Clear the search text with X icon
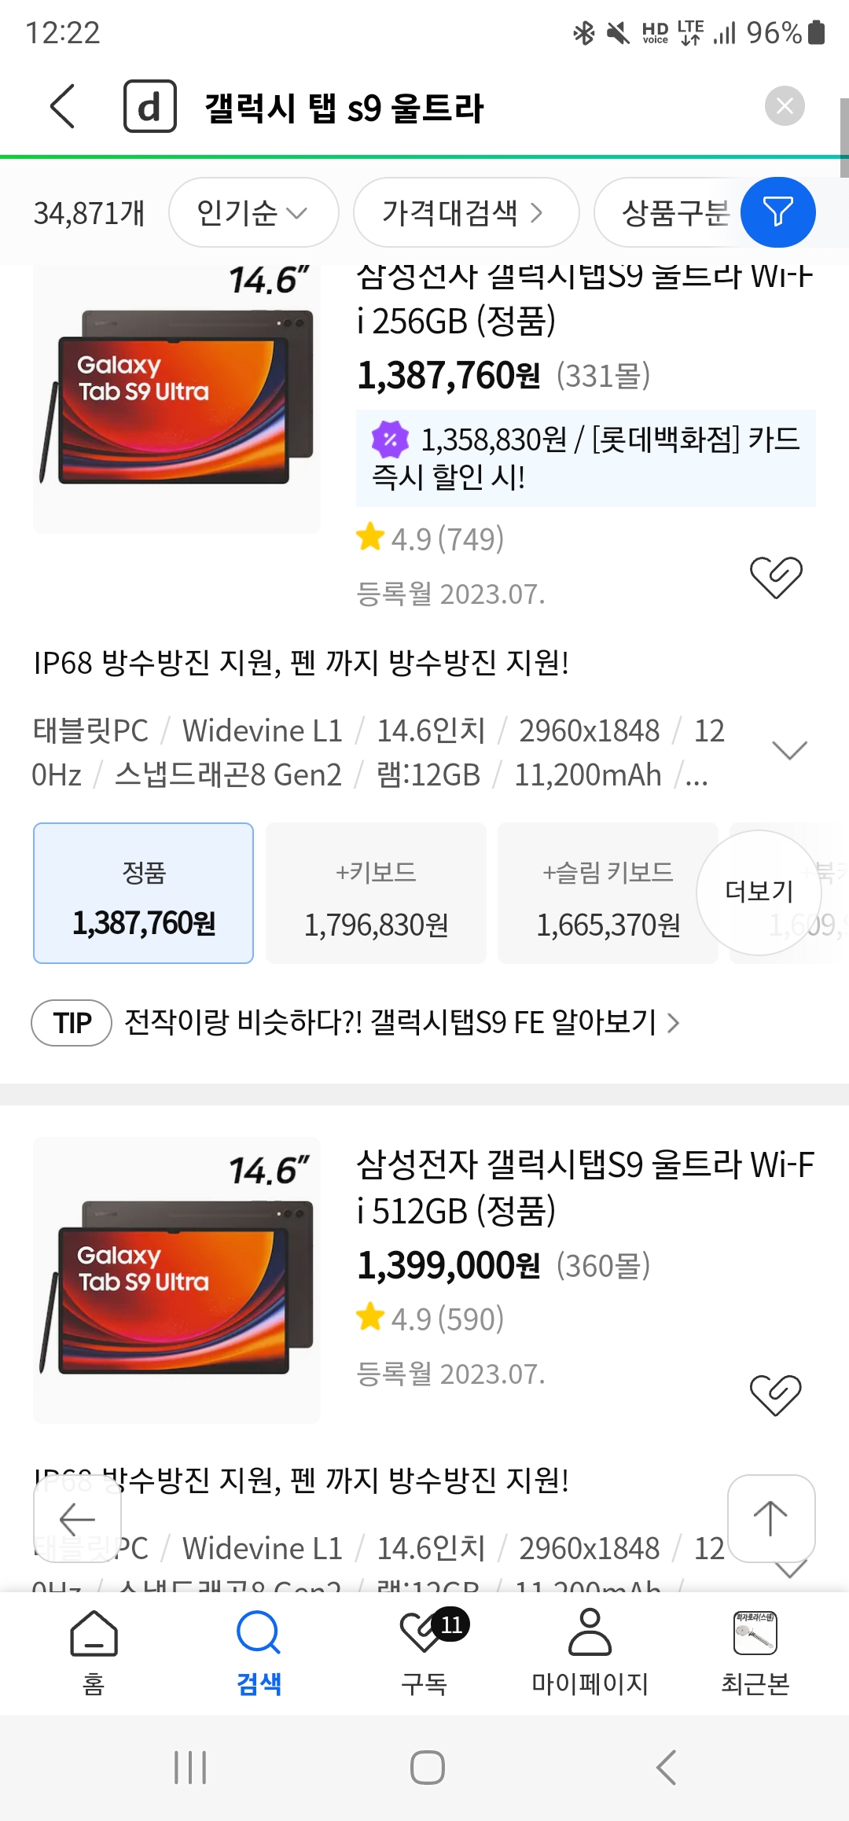The image size is (849, 1821). coord(784,106)
